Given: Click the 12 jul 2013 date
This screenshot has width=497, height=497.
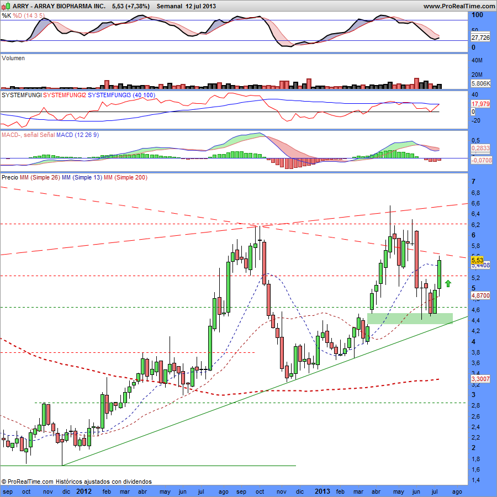Looking at the screenshot, I should 200,6.
